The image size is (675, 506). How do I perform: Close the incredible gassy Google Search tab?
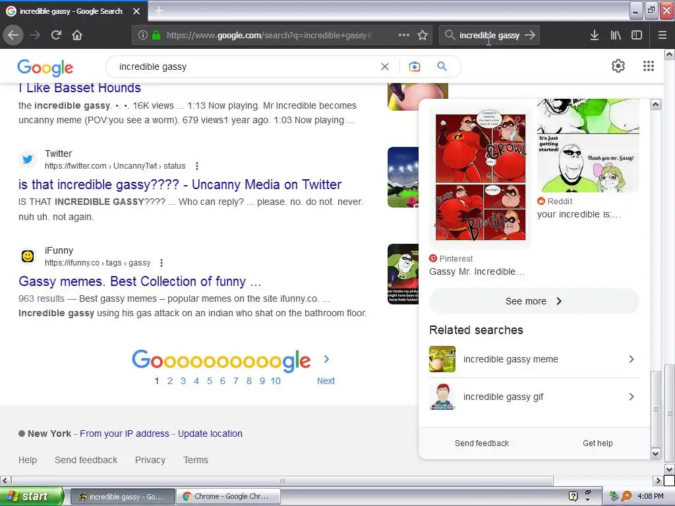[136, 11]
